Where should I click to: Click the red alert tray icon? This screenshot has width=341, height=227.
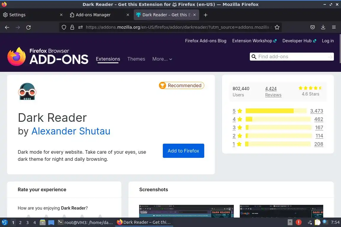299,222
